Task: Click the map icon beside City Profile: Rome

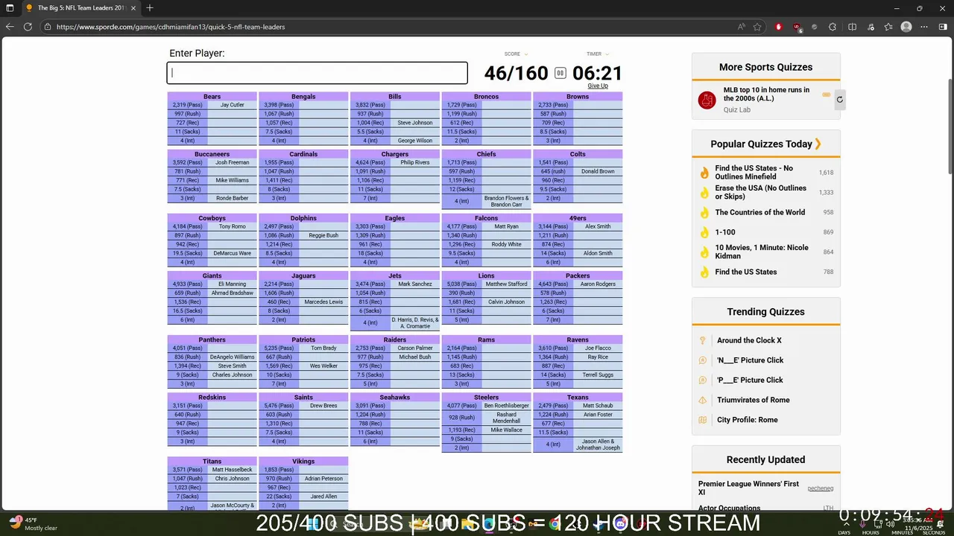Action: 702,420
